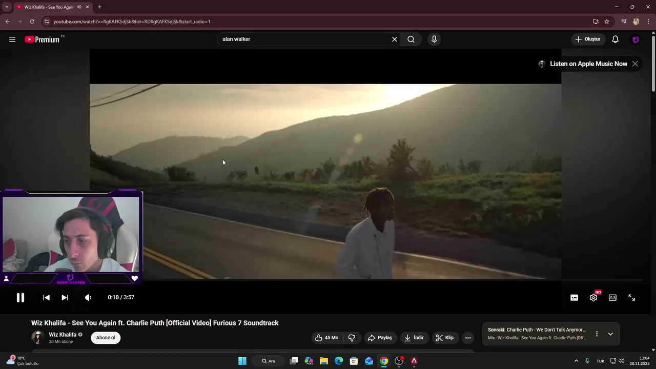
Task: Reload the page with refresh icon
Action: pos(32,22)
